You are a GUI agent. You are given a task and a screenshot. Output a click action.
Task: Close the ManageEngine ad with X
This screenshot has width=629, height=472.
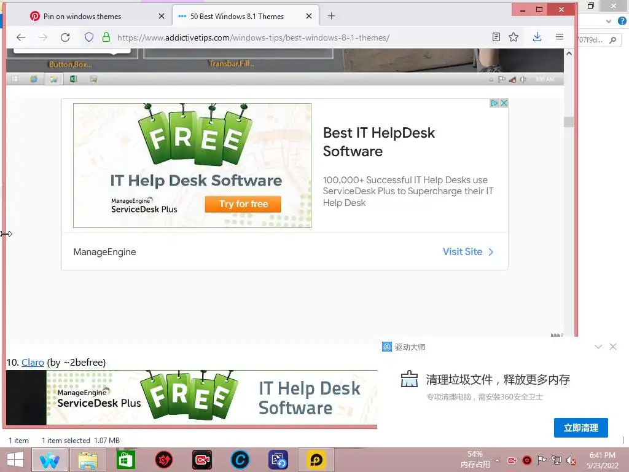click(x=504, y=103)
